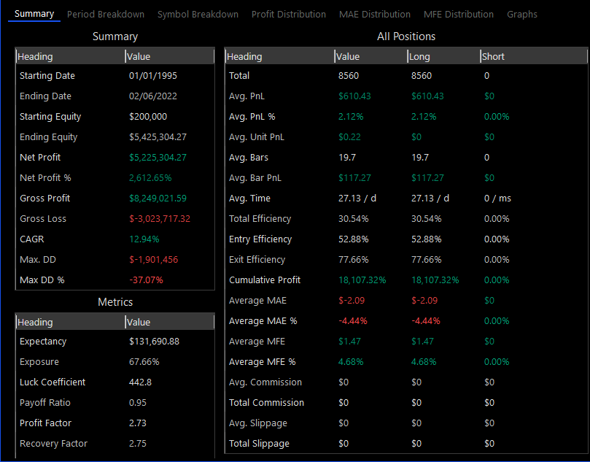Click the Summary tab
Screen dimensions: 590x462
(34, 14)
